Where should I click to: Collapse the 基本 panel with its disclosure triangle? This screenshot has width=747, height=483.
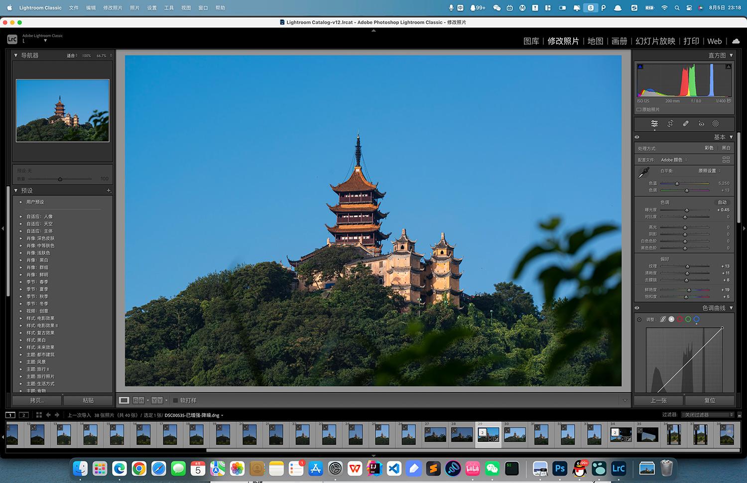tap(731, 136)
